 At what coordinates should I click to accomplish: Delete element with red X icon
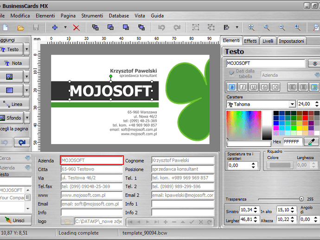pos(77,27)
